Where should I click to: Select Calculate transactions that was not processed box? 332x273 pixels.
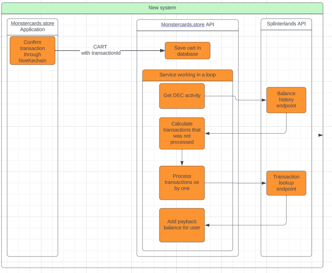182,133
